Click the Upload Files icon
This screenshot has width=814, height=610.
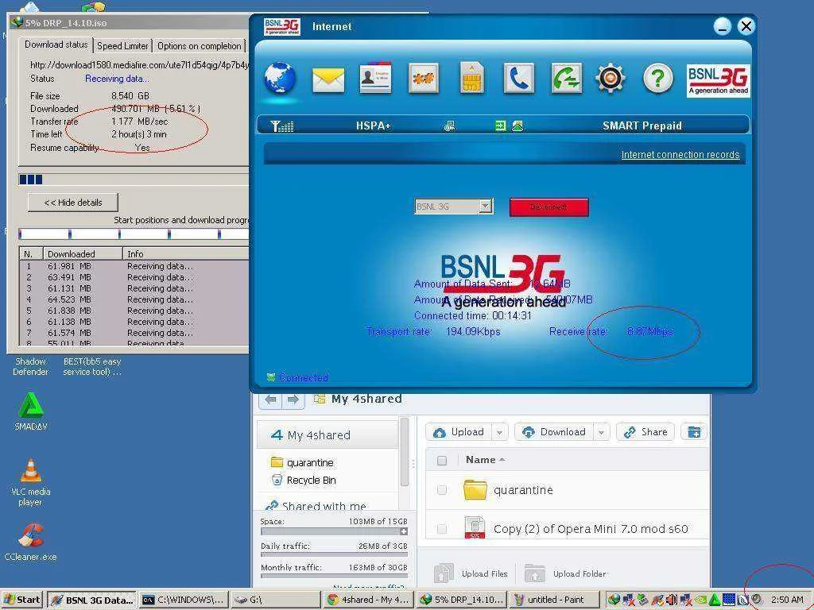click(x=444, y=573)
